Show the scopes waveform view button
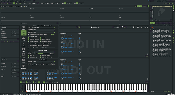 click(139, 6)
